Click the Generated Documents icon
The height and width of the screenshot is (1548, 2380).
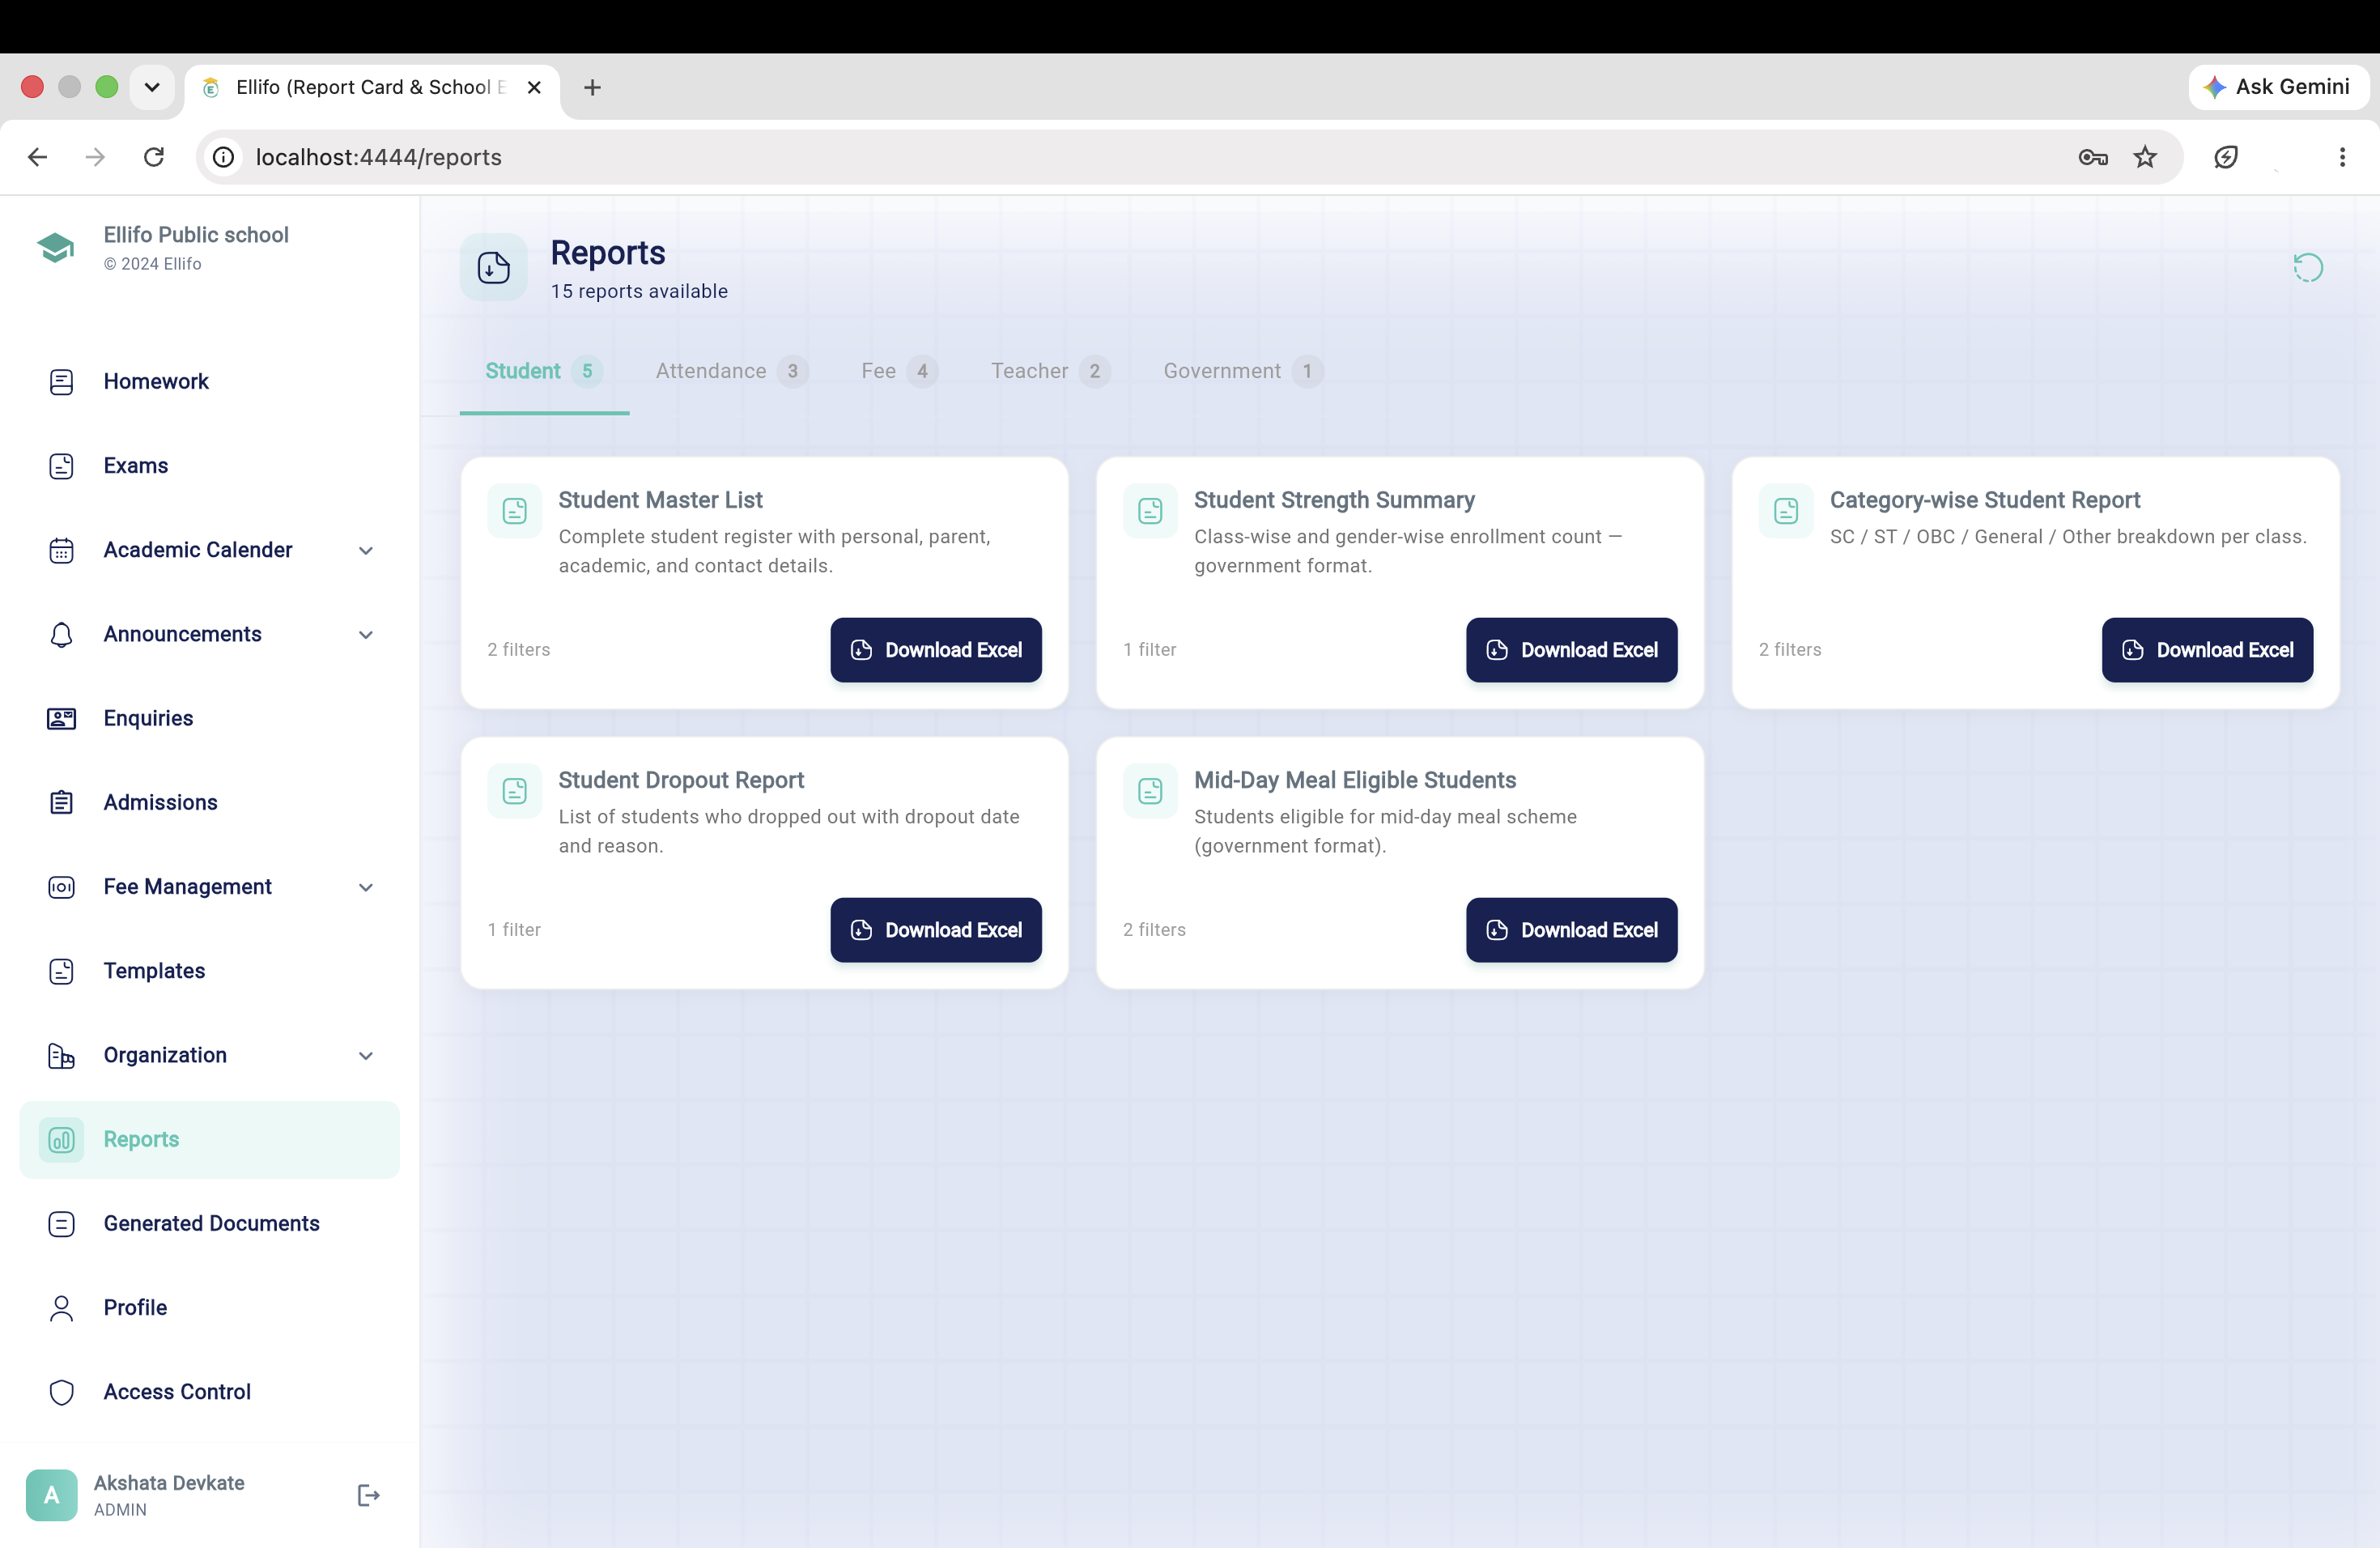coord(61,1223)
